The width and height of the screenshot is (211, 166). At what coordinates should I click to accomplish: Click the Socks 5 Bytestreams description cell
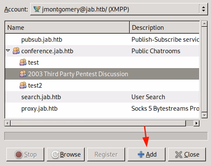click(165, 109)
